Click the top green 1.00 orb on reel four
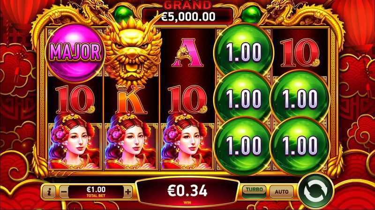This screenshot has height=210, width=375. pyautogui.click(x=244, y=51)
